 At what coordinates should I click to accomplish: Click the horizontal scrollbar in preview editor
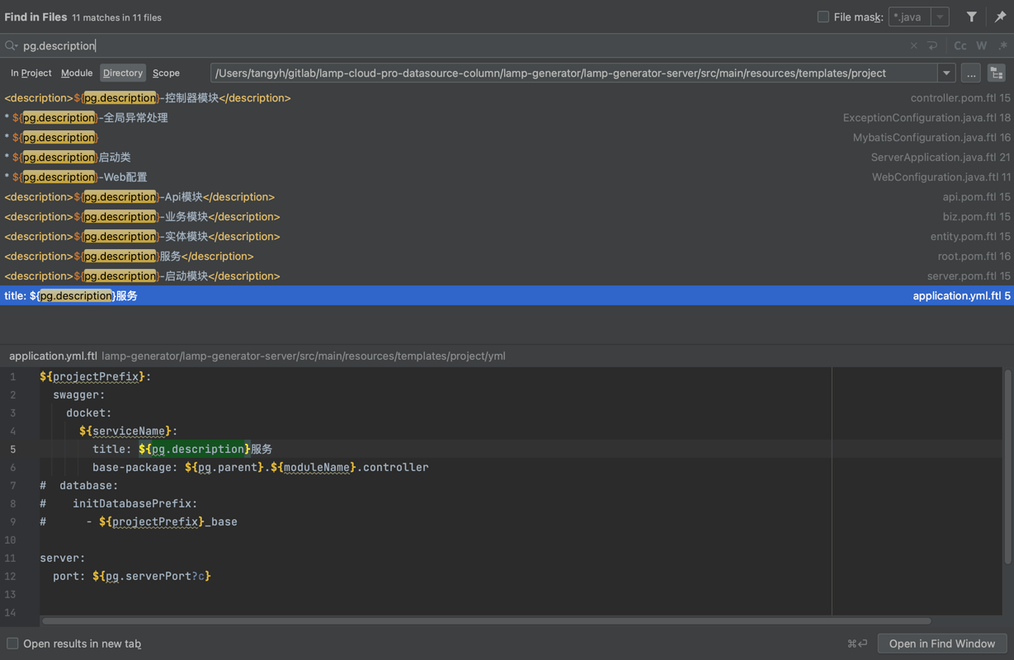[487, 621]
